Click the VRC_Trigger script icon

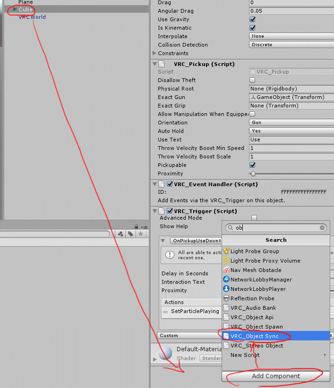click(162, 211)
